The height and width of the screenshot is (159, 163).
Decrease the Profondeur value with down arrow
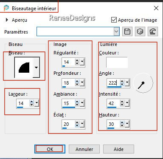pyautogui.click(x=77, y=84)
